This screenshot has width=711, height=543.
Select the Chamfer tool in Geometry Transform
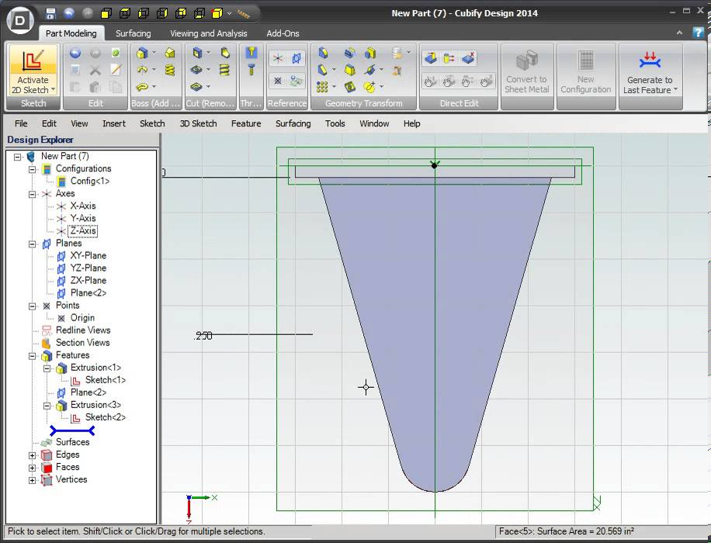[x=322, y=70]
